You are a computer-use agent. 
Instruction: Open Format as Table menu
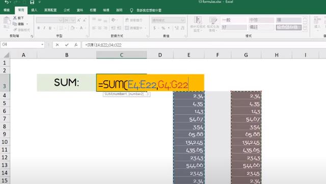213,24
